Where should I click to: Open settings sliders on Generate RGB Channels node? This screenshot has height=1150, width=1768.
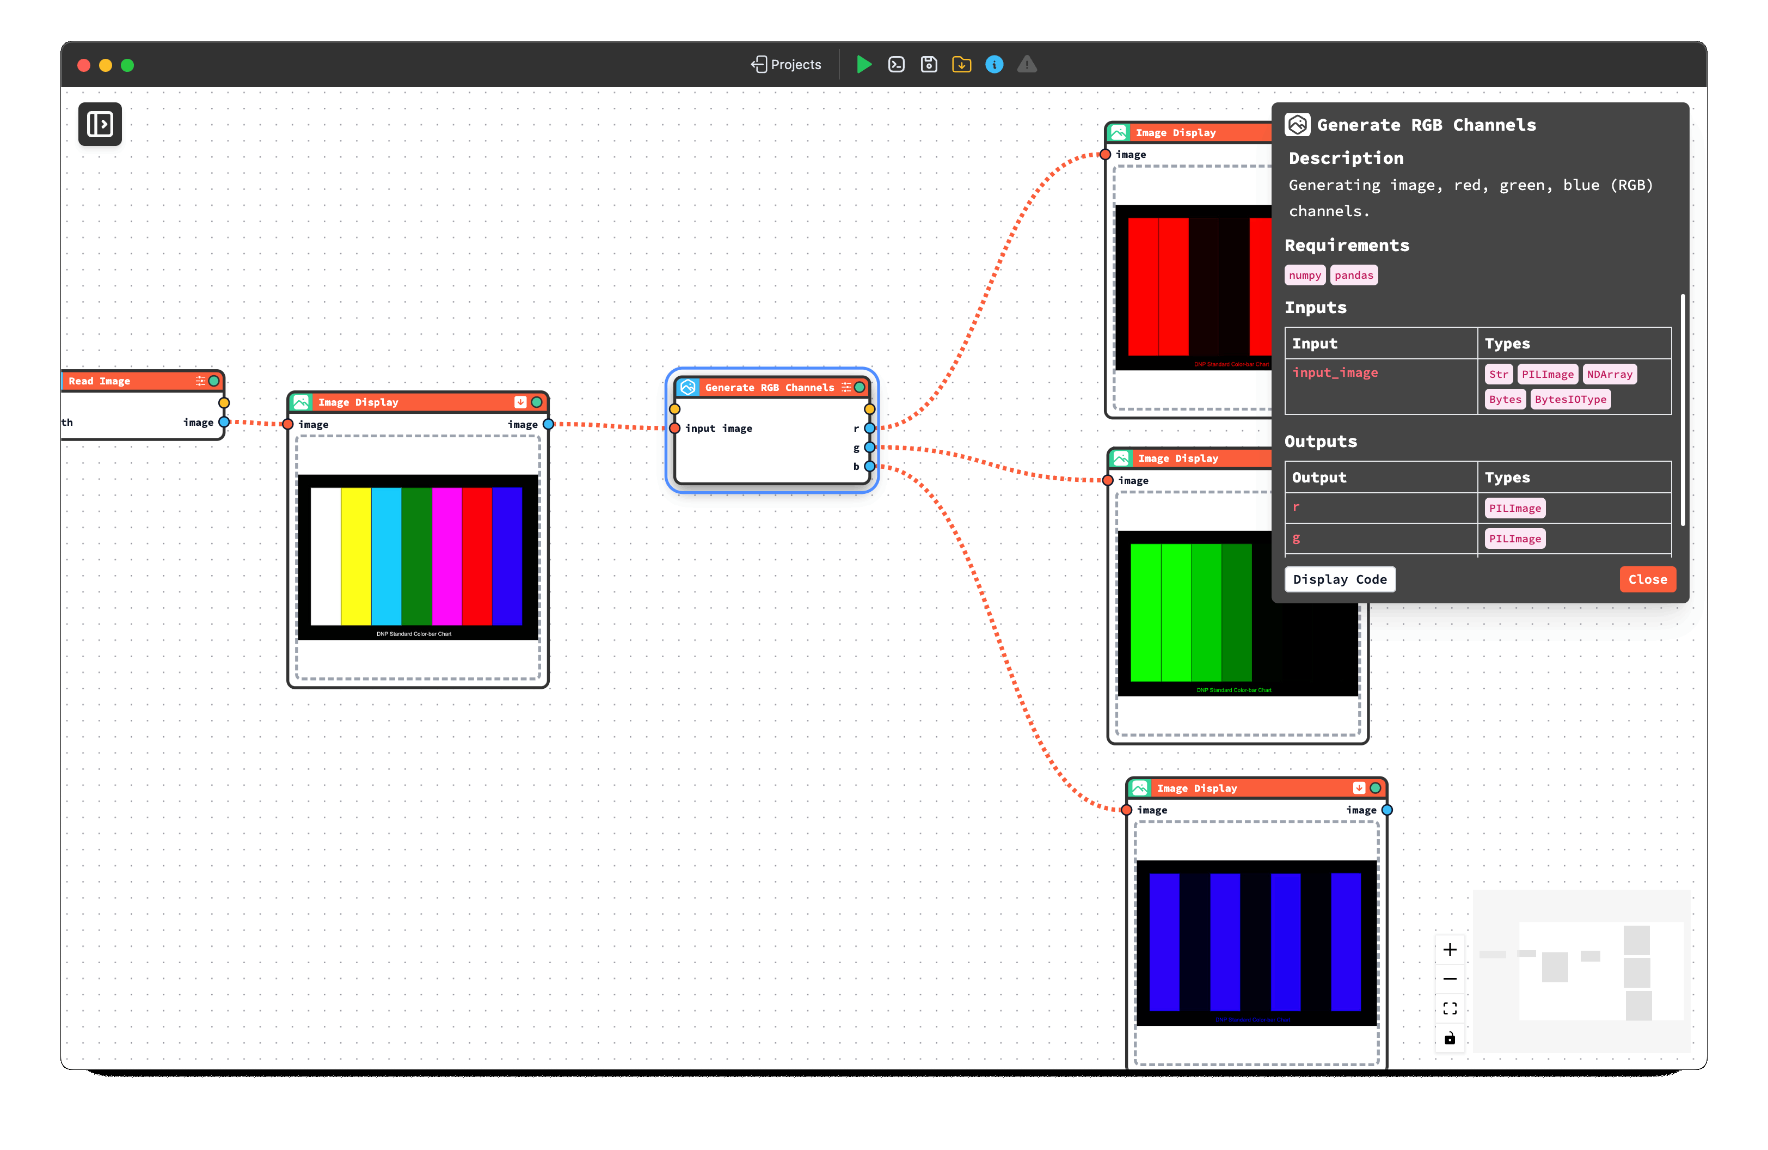click(x=846, y=387)
